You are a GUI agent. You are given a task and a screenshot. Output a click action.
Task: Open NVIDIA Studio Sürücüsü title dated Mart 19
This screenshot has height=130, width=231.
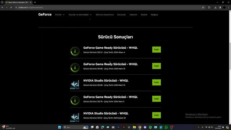coord(106,81)
